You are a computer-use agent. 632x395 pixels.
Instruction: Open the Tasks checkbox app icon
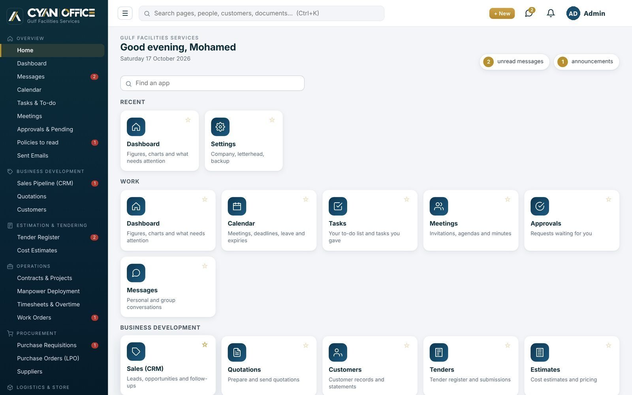(338, 206)
